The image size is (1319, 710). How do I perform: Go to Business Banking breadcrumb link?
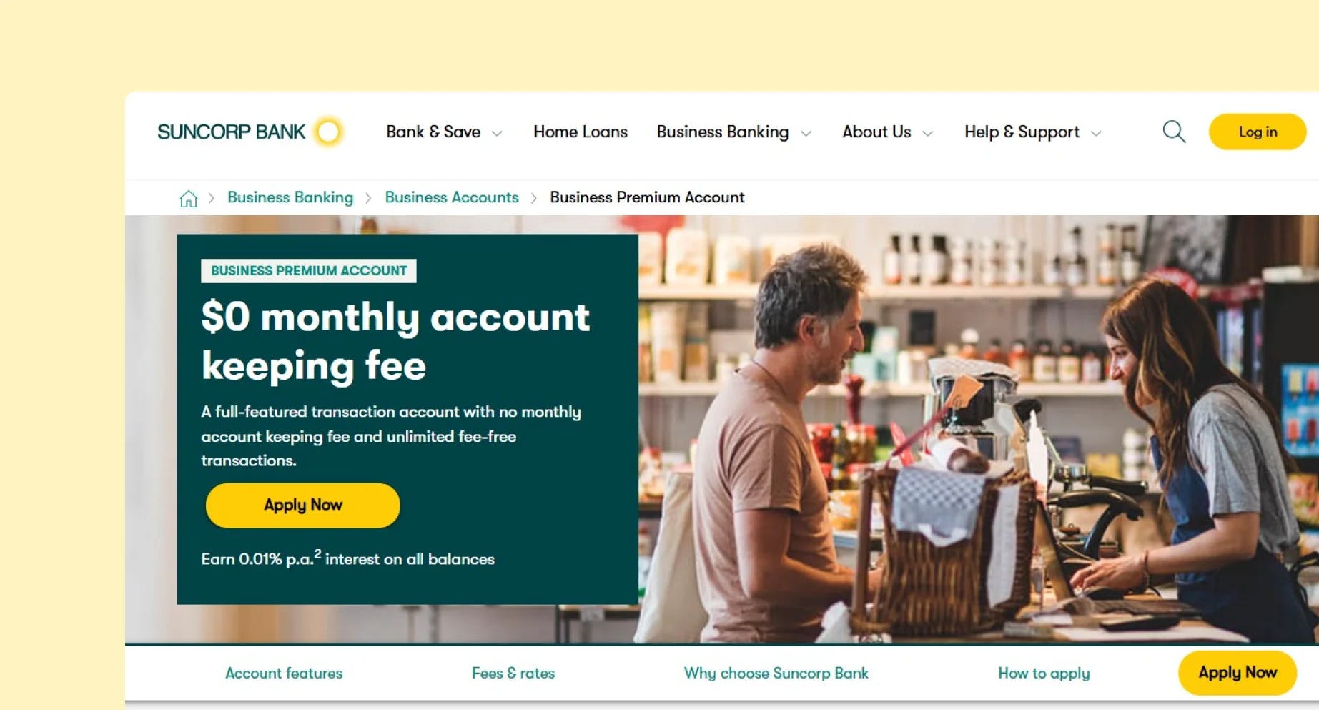pyautogui.click(x=290, y=197)
